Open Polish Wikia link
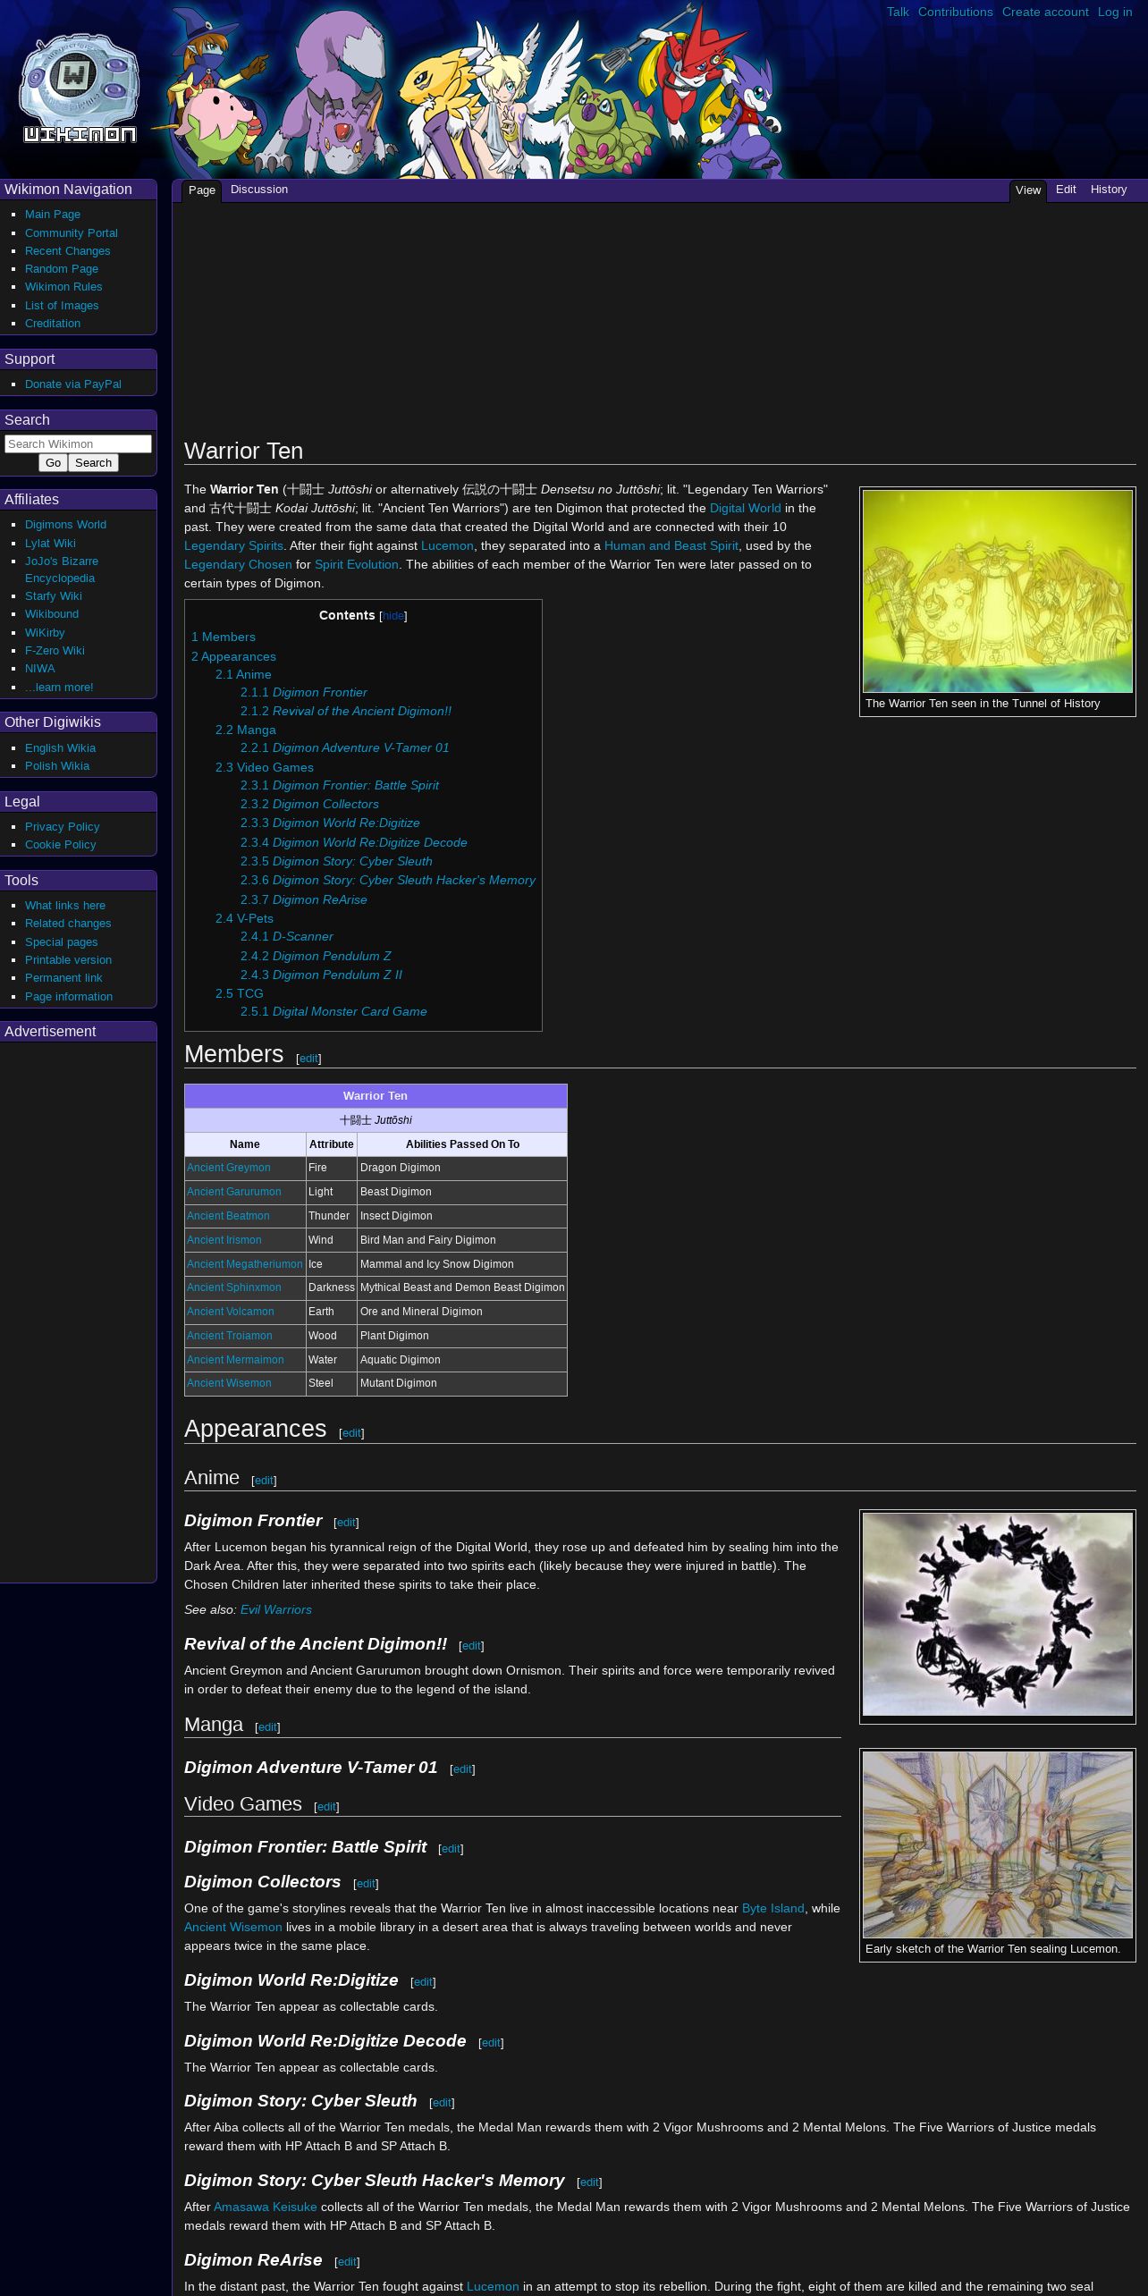Screen dimensions: 1148x2296 click(57, 766)
